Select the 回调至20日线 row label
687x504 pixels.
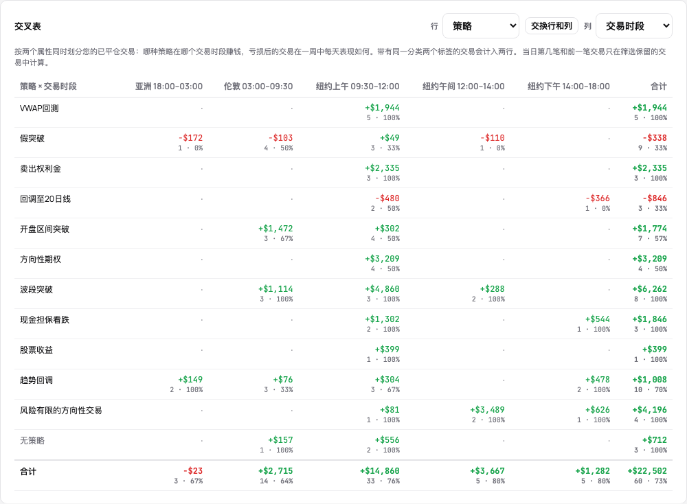(45, 199)
